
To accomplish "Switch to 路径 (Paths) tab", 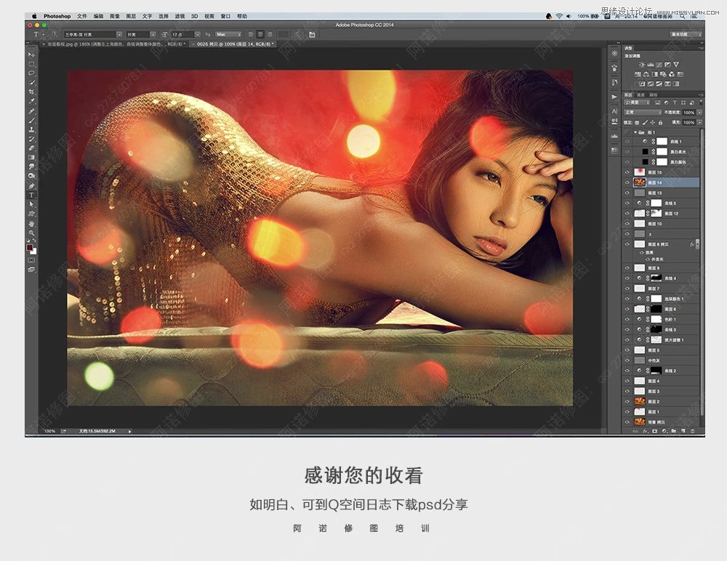I will pyautogui.click(x=653, y=94).
